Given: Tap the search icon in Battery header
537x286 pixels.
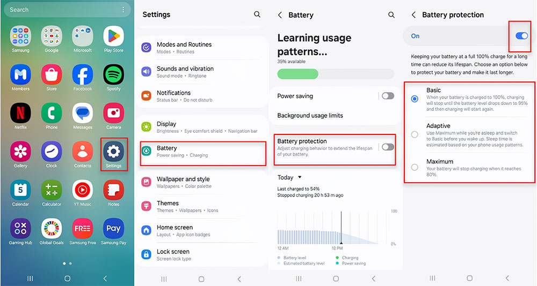Looking at the screenshot, I should (391, 14).
